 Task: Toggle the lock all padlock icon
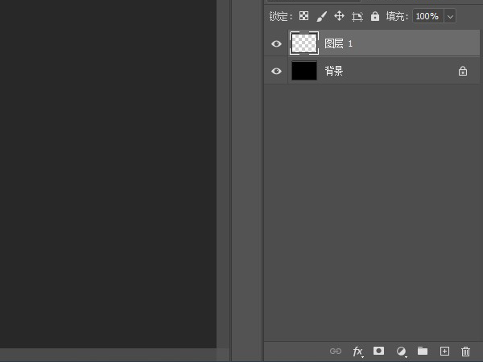click(374, 16)
